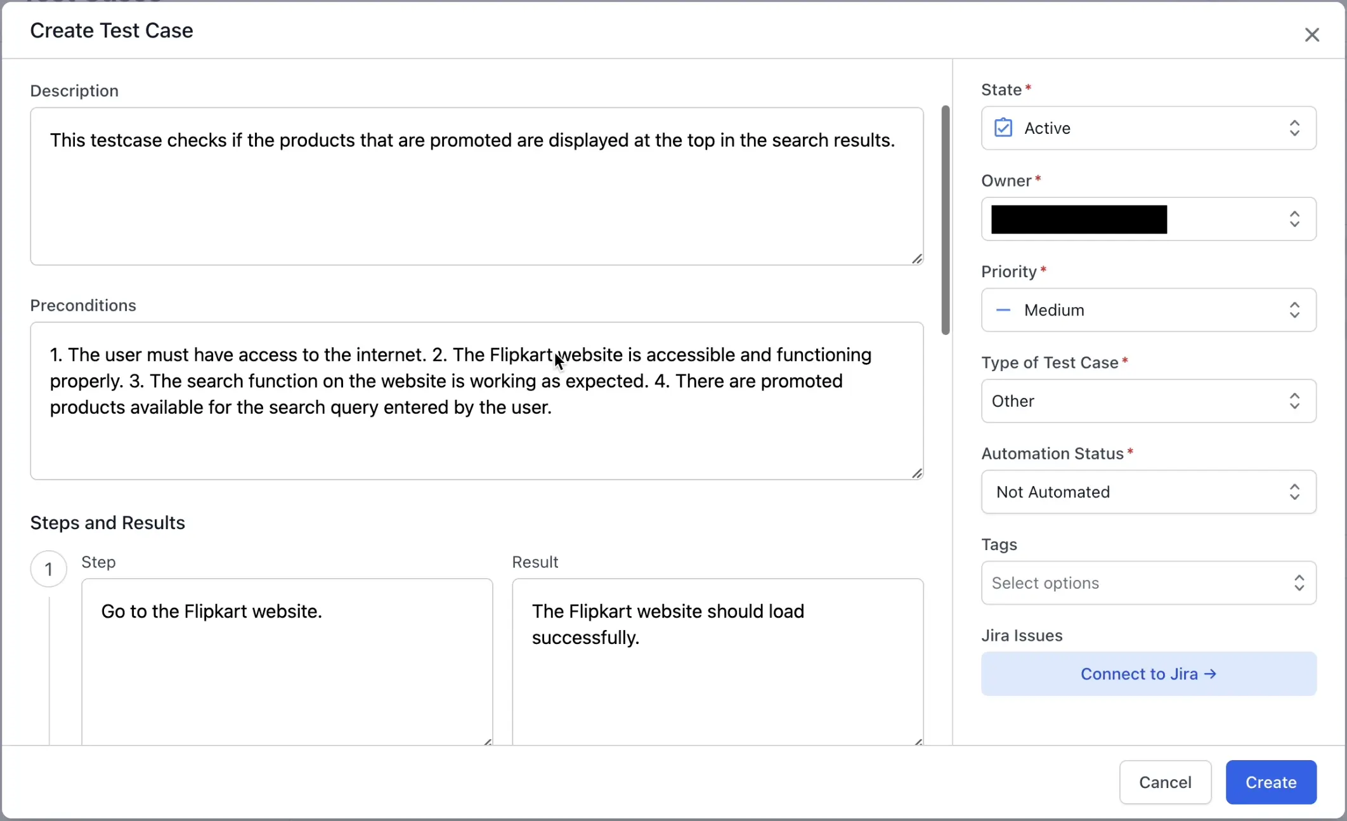Click the resize handle of Description box

pos(917,259)
